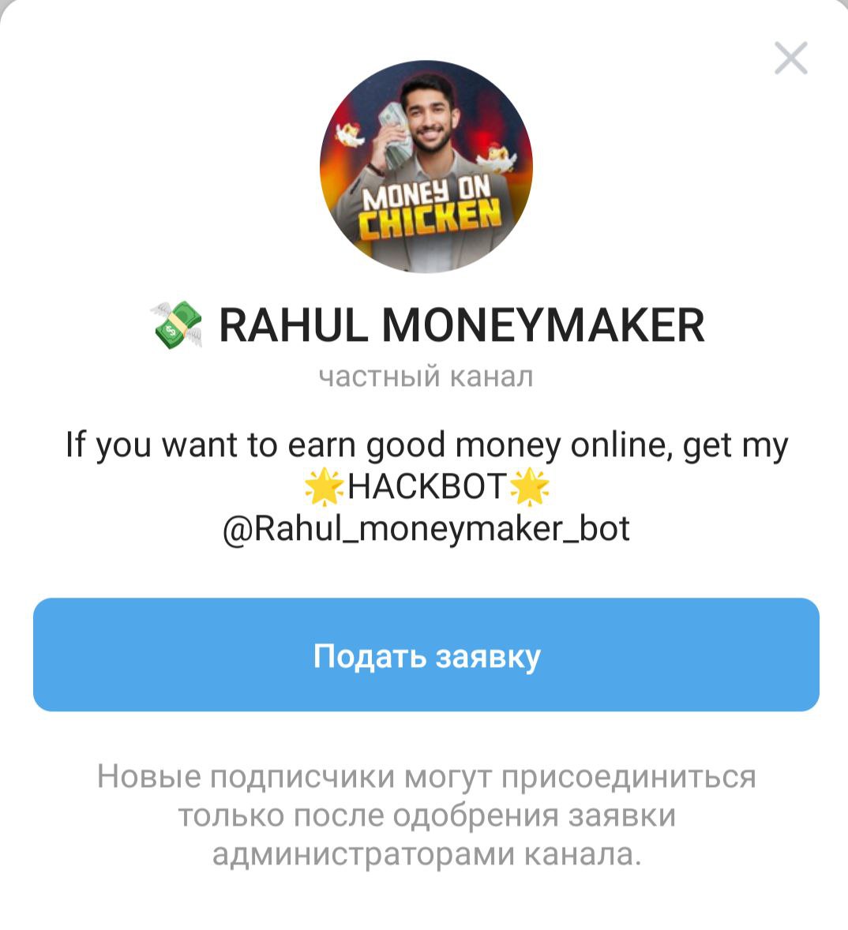Click the Новые подписчики notice line
This screenshot has height=930, width=848.
427,776
